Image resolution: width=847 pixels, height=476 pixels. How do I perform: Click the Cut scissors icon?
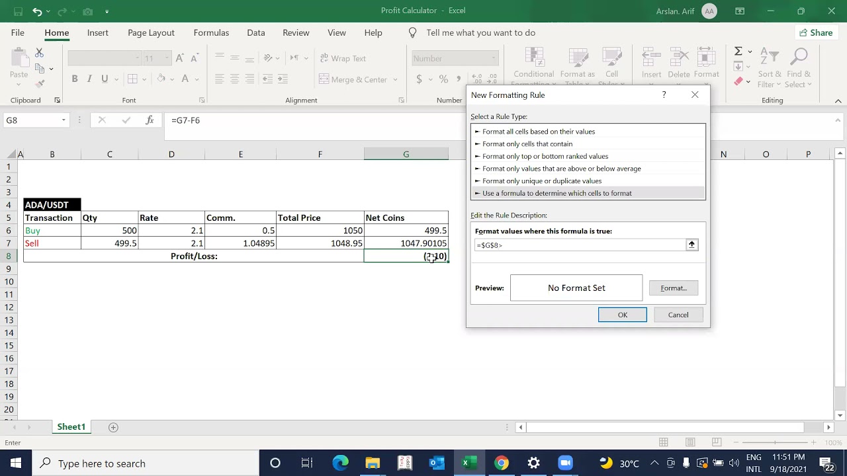[39, 53]
